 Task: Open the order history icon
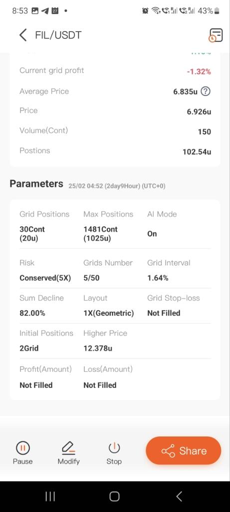point(216,35)
